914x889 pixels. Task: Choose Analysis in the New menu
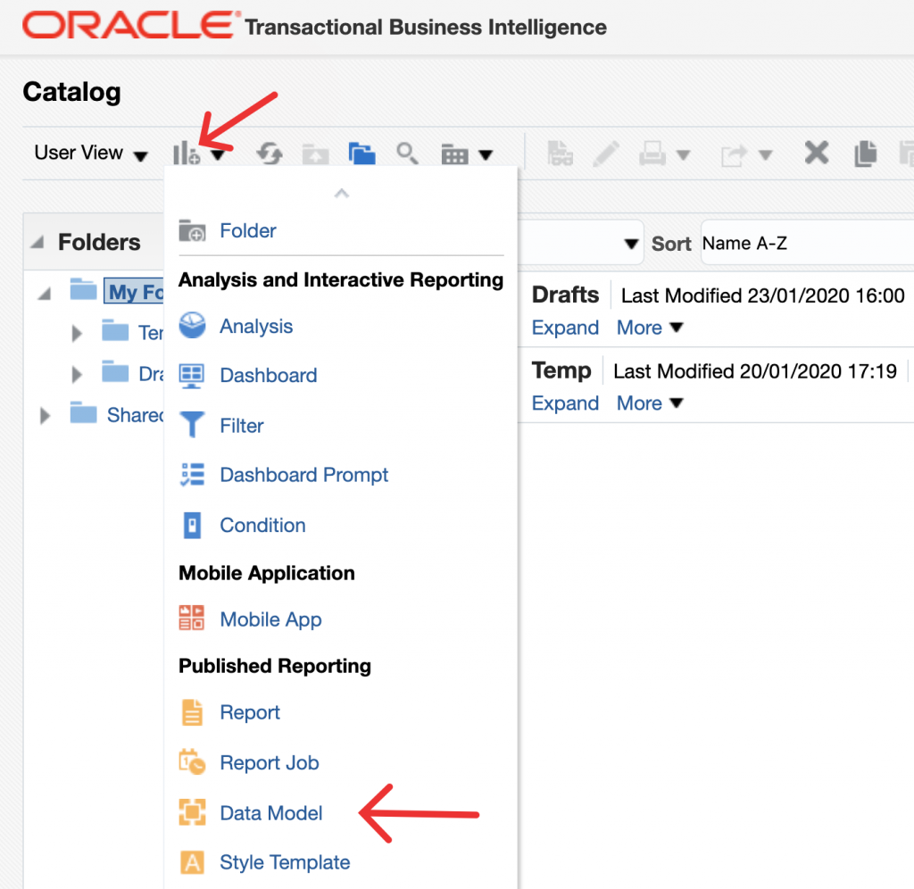[256, 327]
